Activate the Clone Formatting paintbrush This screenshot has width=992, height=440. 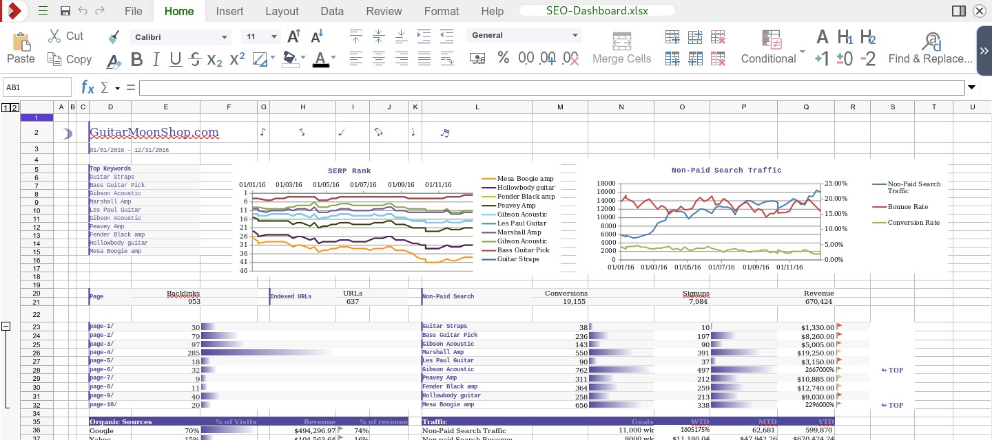point(114,37)
